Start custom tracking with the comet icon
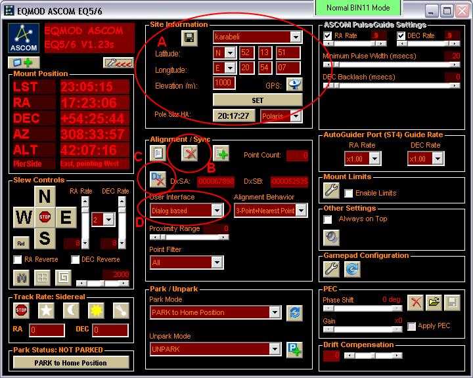Screen dimensions: 473x378 point(121,310)
